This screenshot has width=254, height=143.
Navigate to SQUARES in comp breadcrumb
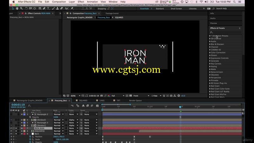[119, 17]
